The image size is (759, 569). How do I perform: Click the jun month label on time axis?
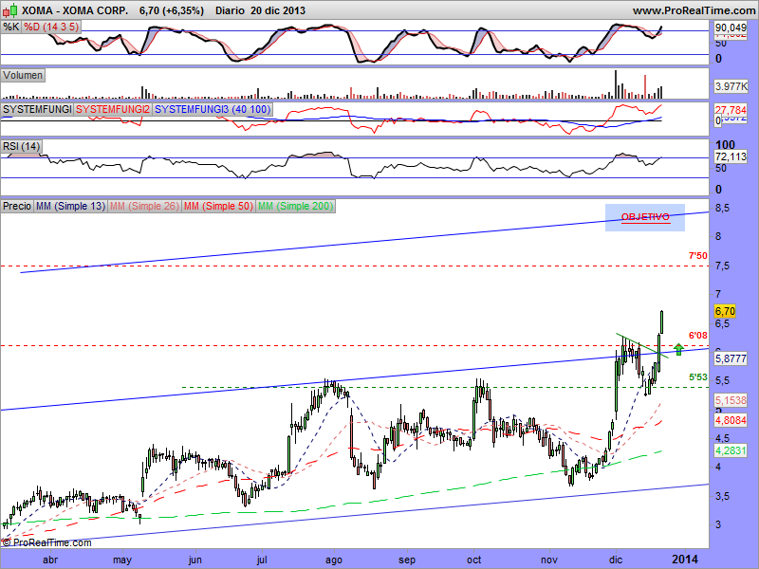pyautogui.click(x=194, y=560)
